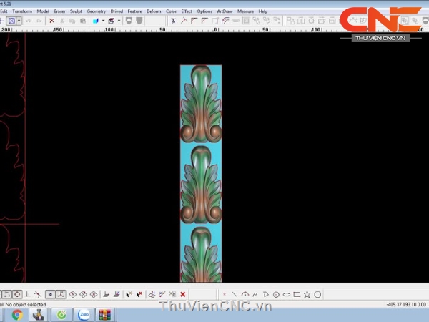Click the undo arrow in top toolbar
The image size is (429, 322).
26,21
